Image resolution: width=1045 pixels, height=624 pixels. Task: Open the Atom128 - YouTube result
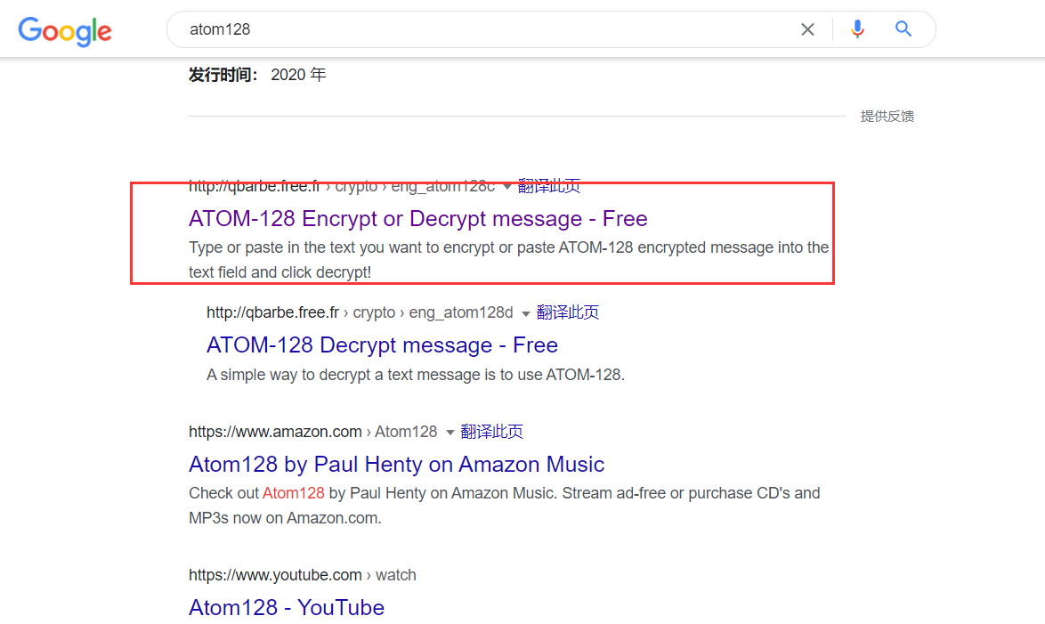point(287,607)
